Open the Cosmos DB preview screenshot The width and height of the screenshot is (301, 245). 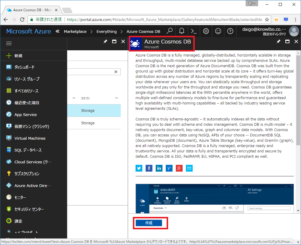(x=215, y=199)
